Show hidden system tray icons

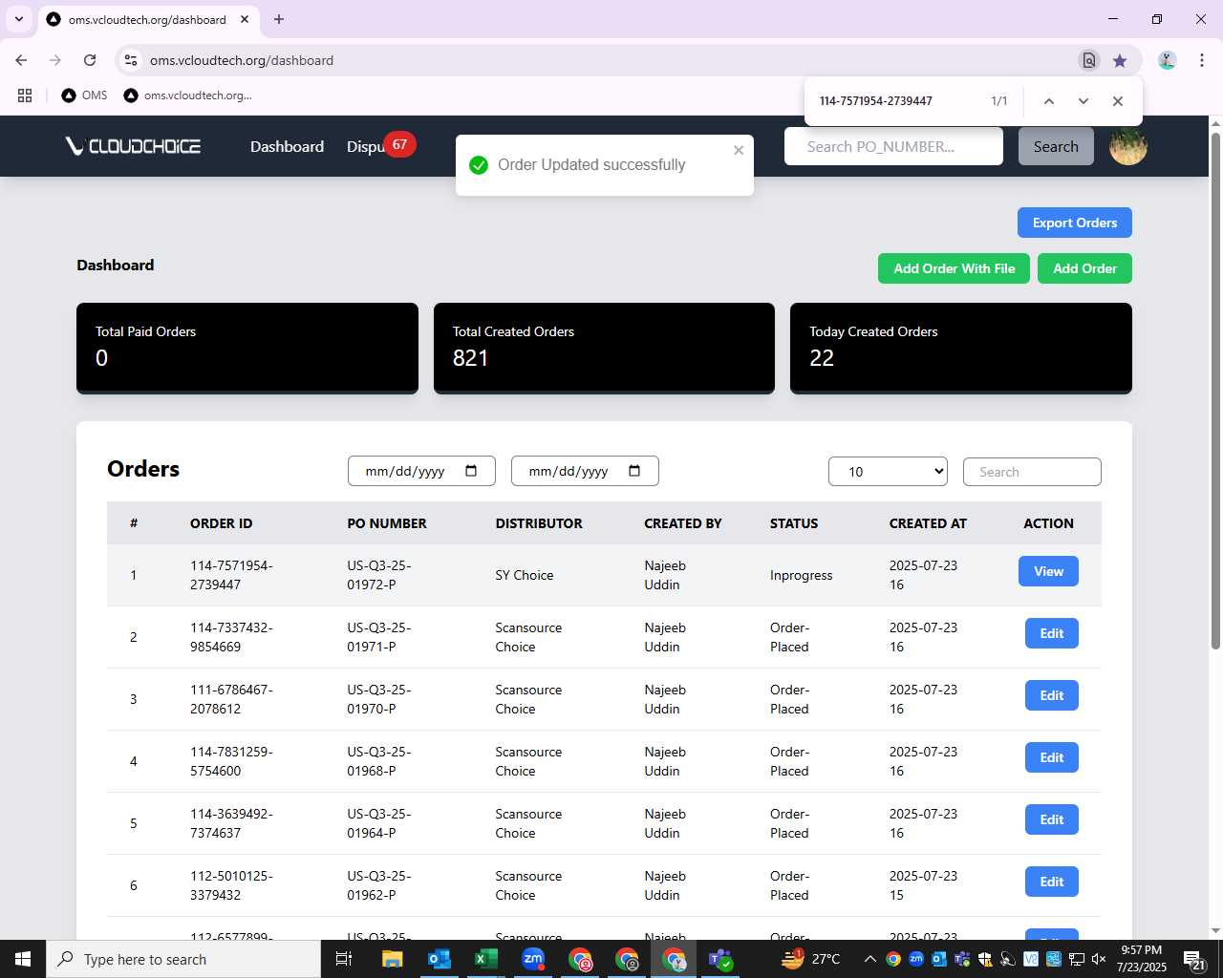click(869, 959)
